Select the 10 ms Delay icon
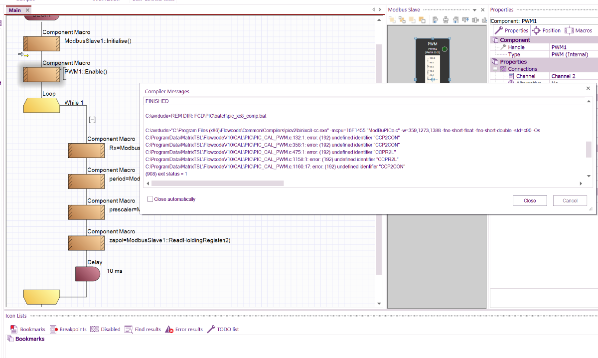The image size is (598, 358). click(87, 274)
